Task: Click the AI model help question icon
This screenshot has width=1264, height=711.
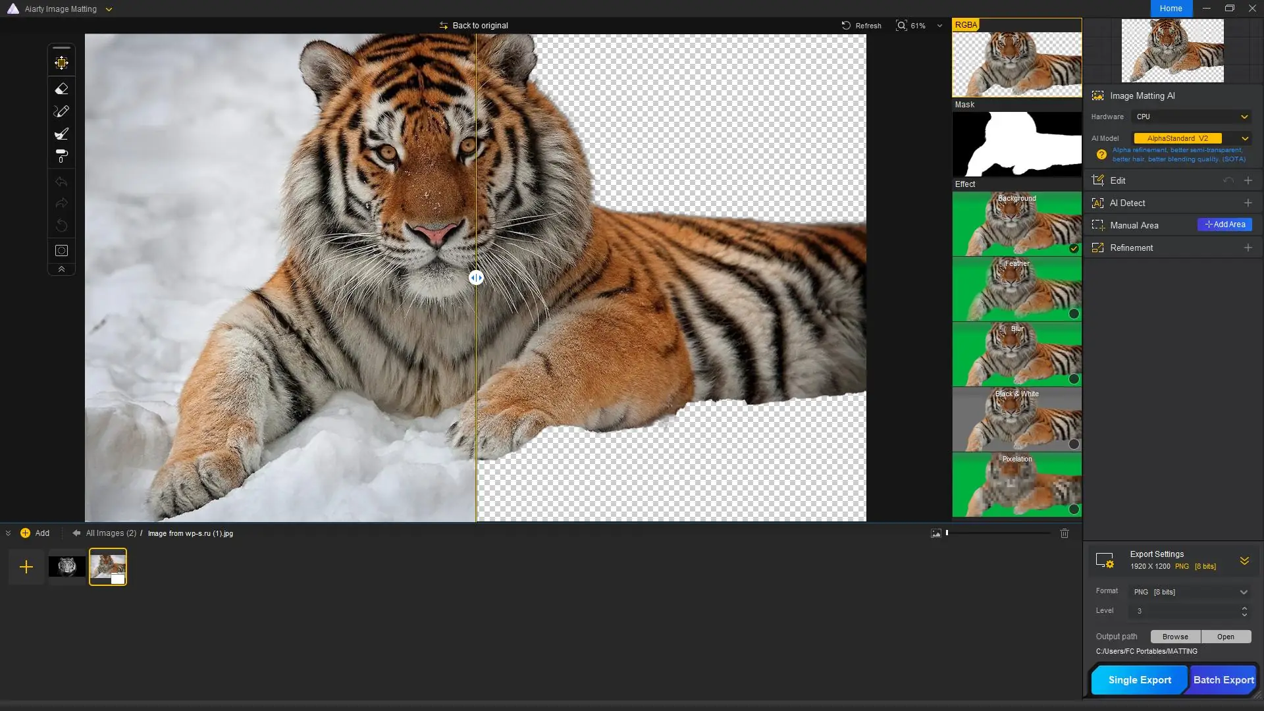Action: [1101, 155]
